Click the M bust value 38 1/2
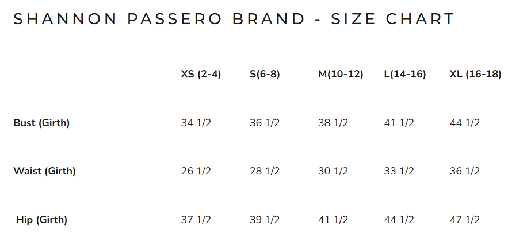The image size is (508, 241). click(x=333, y=123)
